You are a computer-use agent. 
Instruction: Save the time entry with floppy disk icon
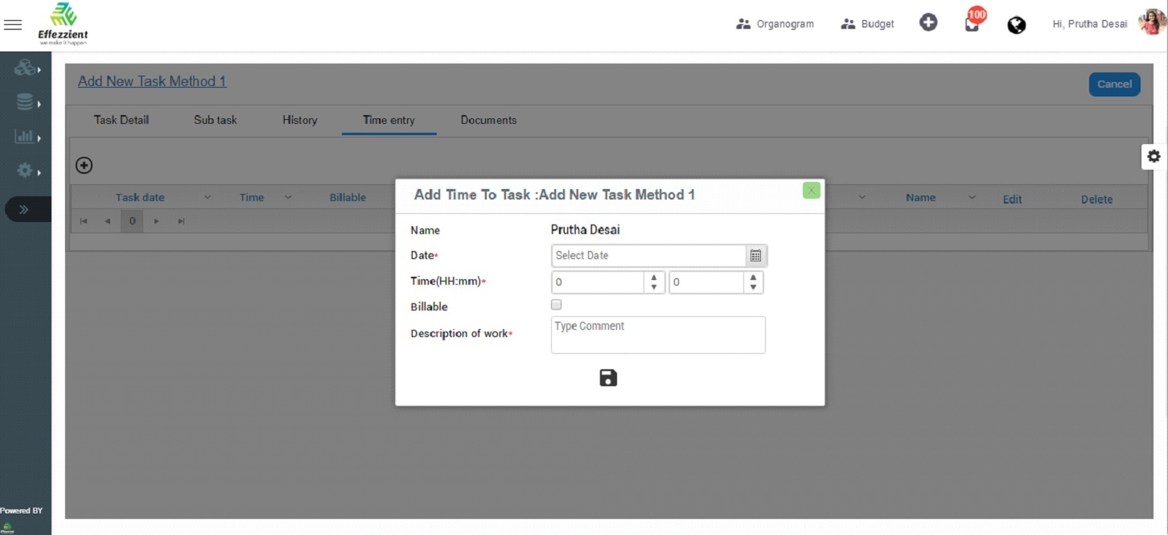(x=608, y=377)
